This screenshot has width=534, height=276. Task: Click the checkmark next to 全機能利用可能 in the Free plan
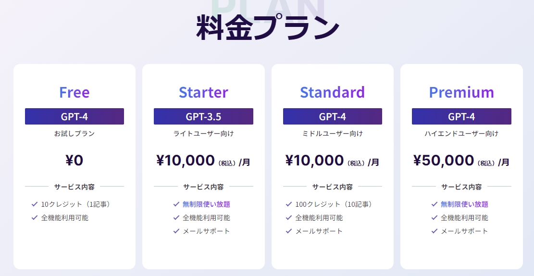[35, 218]
